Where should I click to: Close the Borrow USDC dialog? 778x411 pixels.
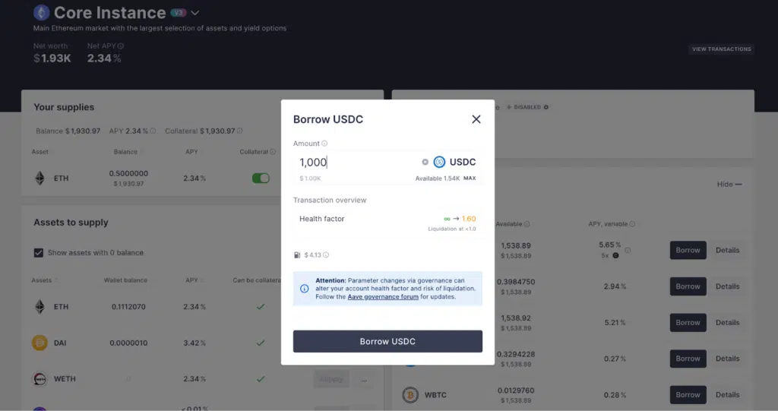point(476,119)
